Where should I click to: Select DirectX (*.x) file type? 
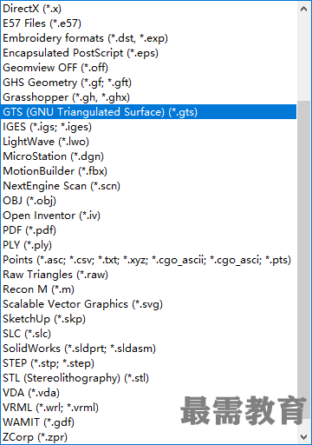[148, 9]
